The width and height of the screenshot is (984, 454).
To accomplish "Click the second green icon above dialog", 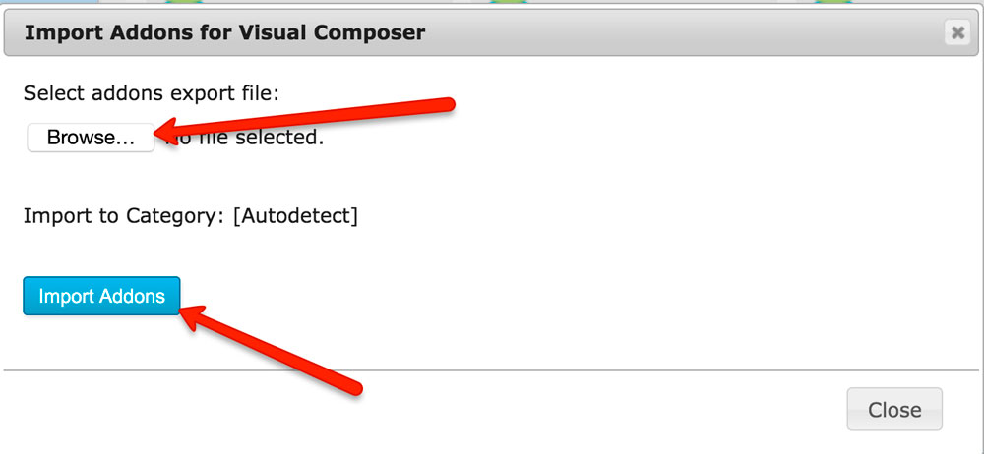I will [509, 2].
